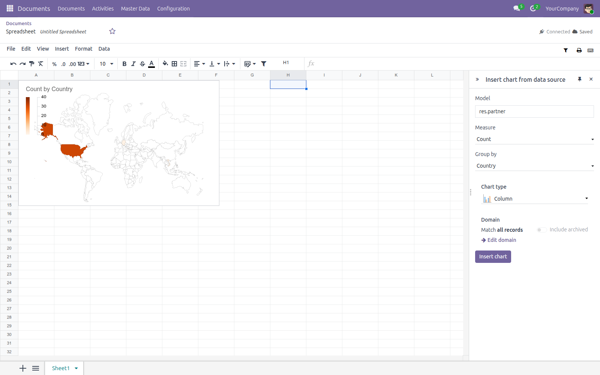Expand vertical align options
The width and height of the screenshot is (600, 375).
(214, 64)
